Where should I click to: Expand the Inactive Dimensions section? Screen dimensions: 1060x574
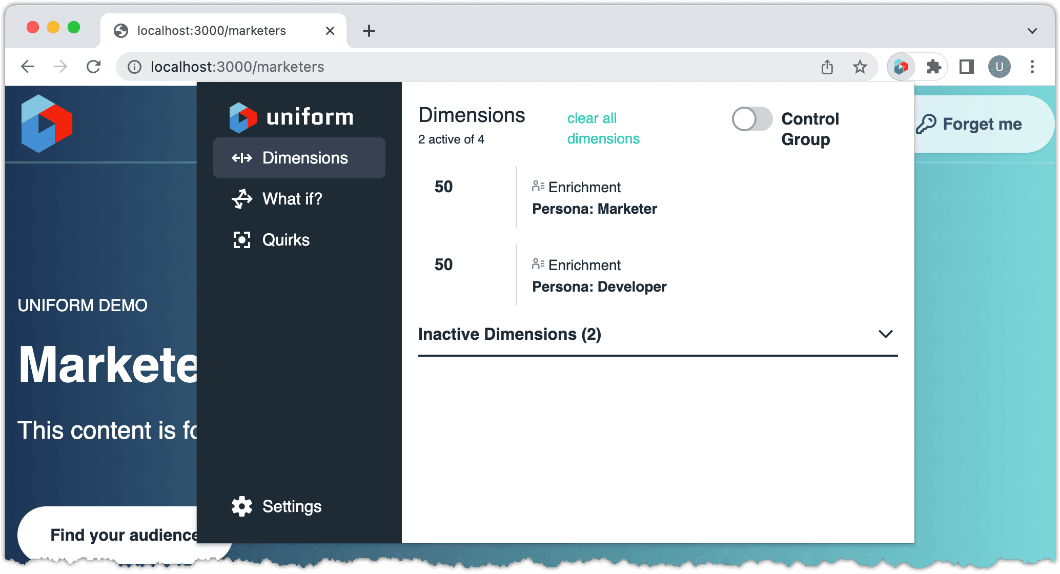click(886, 334)
